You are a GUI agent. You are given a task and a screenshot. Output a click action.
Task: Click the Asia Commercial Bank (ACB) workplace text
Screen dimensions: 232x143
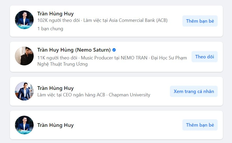(x=138, y=20)
